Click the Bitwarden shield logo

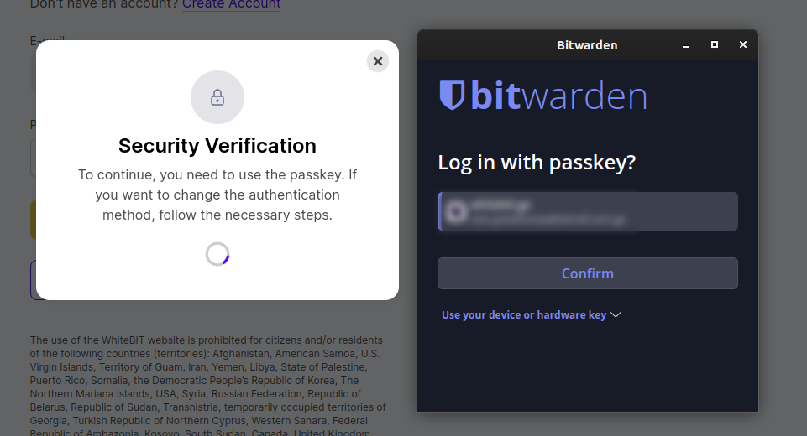pyautogui.click(x=452, y=95)
